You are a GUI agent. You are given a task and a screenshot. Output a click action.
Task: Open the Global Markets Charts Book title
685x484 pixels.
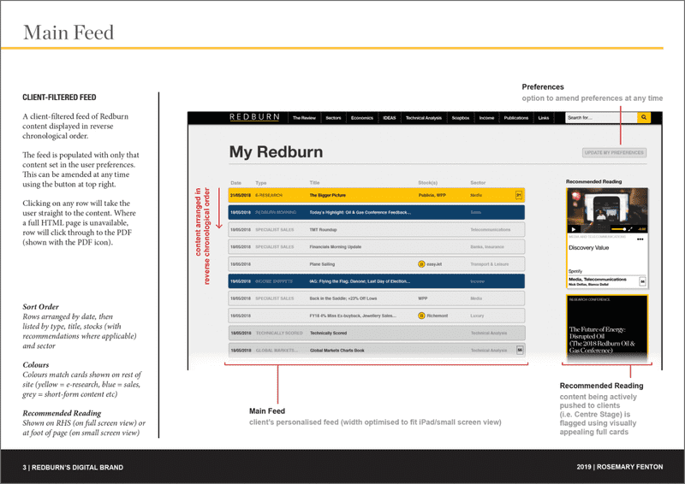[x=337, y=351]
